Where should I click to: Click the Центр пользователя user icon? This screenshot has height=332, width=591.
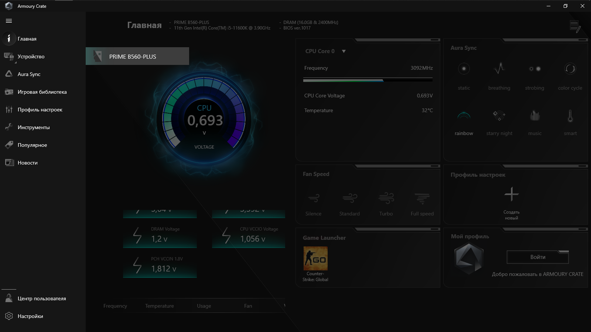(x=9, y=298)
